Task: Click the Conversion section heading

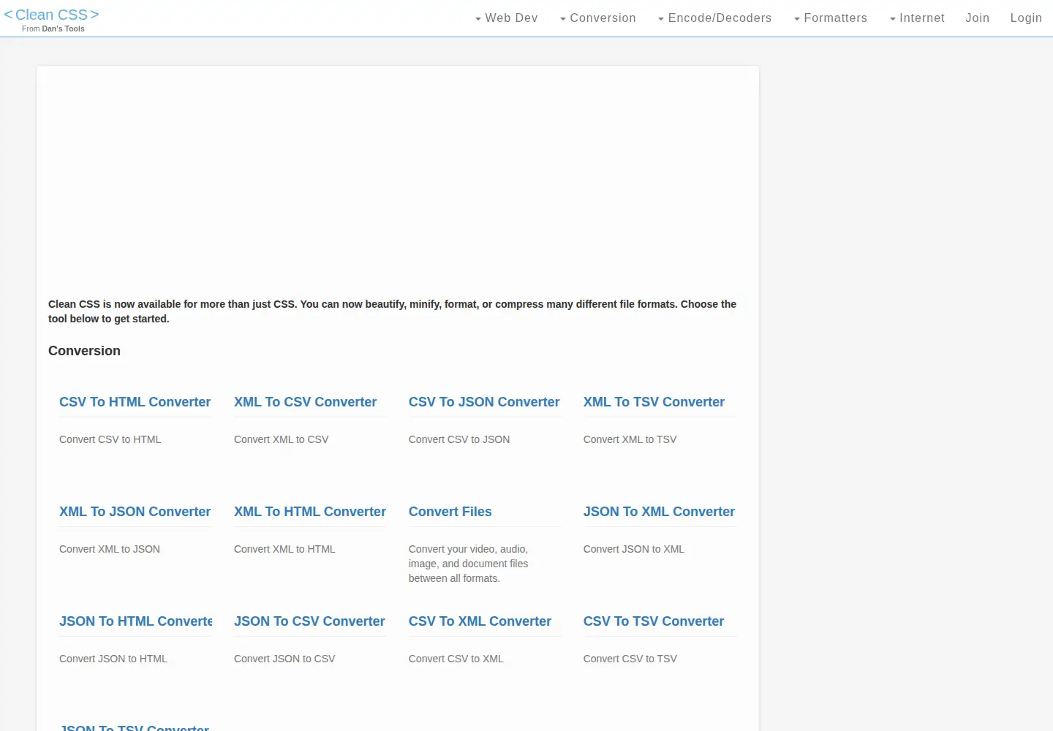Action: click(x=84, y=351)
